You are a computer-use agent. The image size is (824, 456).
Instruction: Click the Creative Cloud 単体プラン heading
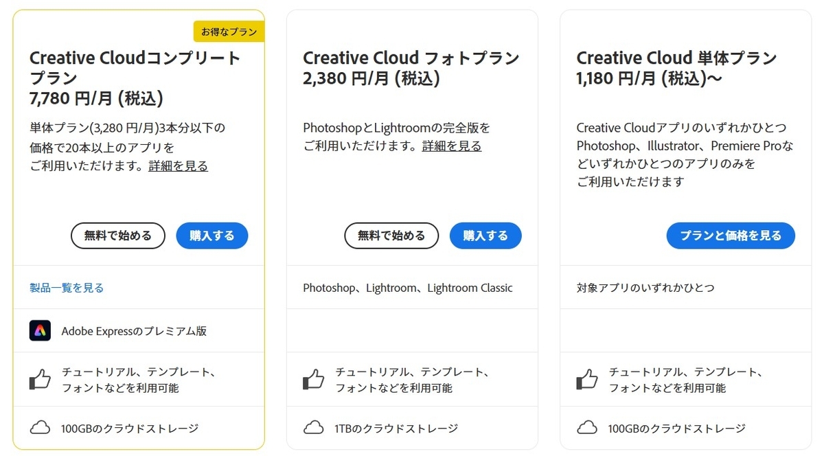(x=676, y=58)
